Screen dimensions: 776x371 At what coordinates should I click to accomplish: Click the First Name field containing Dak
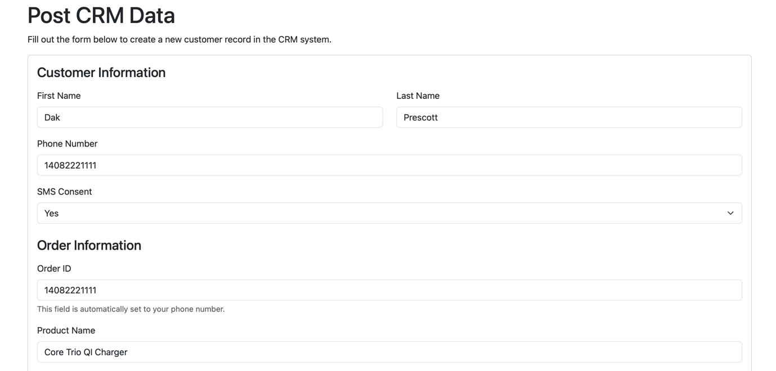(x=209, y=117)
